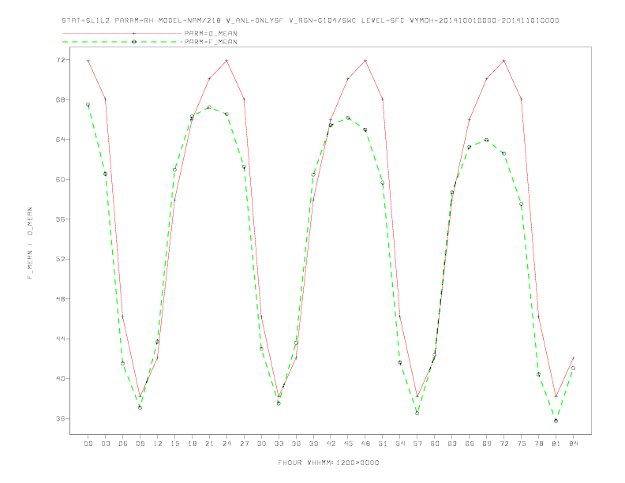Click the O_MEAN data point at hour 00
The width and height of the screenshot is (625, 483).
[x=88, y=61]
